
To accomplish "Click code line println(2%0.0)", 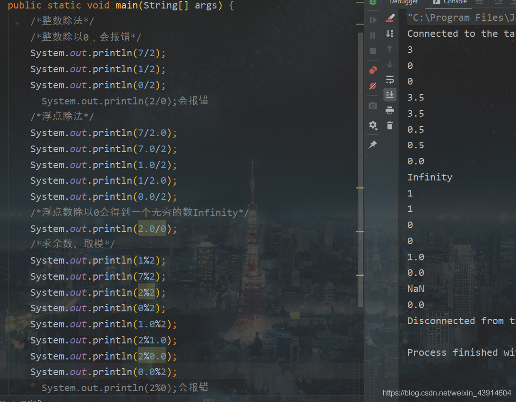I will [103, 356].
